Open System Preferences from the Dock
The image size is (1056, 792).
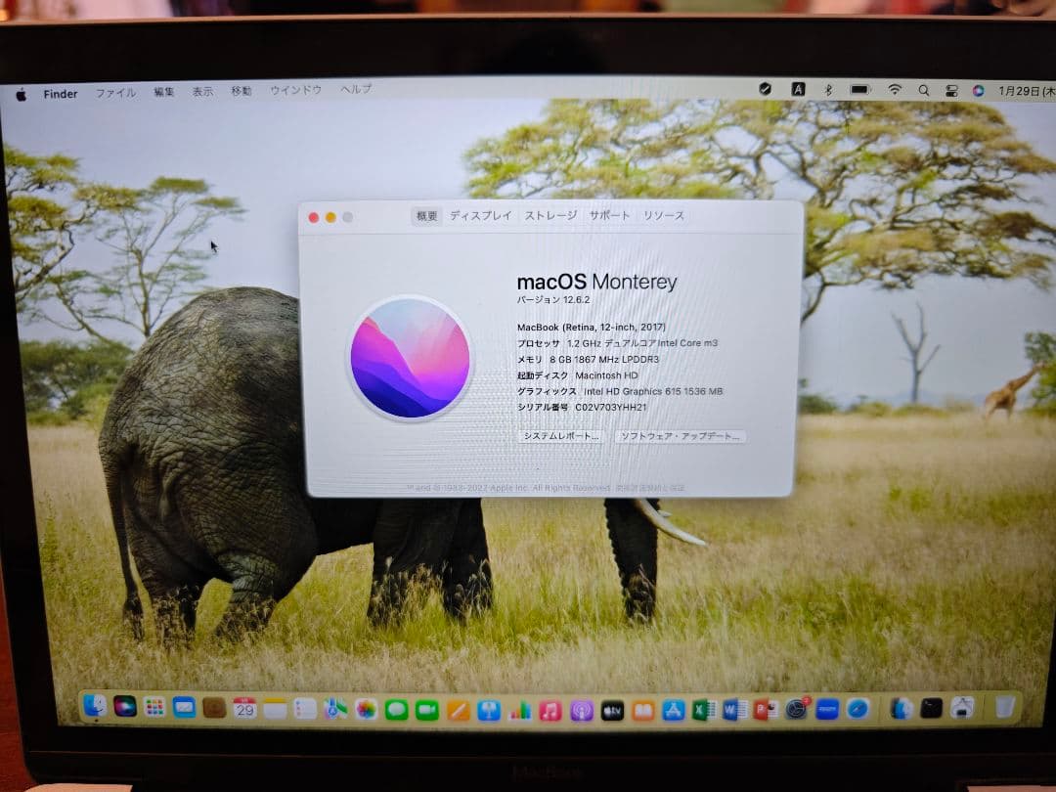coord(796,706)
